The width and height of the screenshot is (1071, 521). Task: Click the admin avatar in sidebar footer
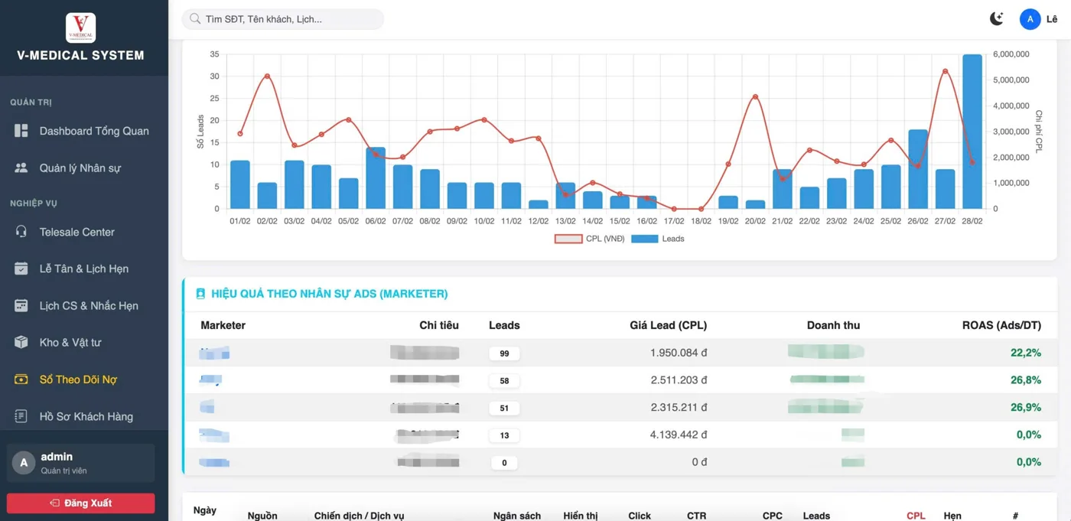[24, 463]
